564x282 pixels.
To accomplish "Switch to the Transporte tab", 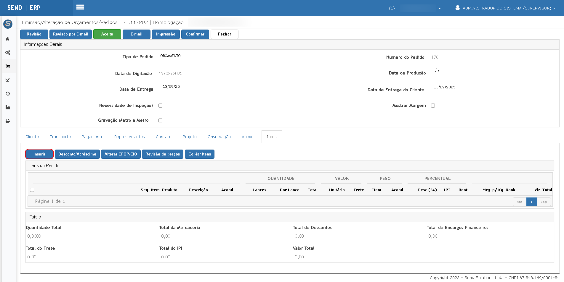I will (x=60, y=137).
